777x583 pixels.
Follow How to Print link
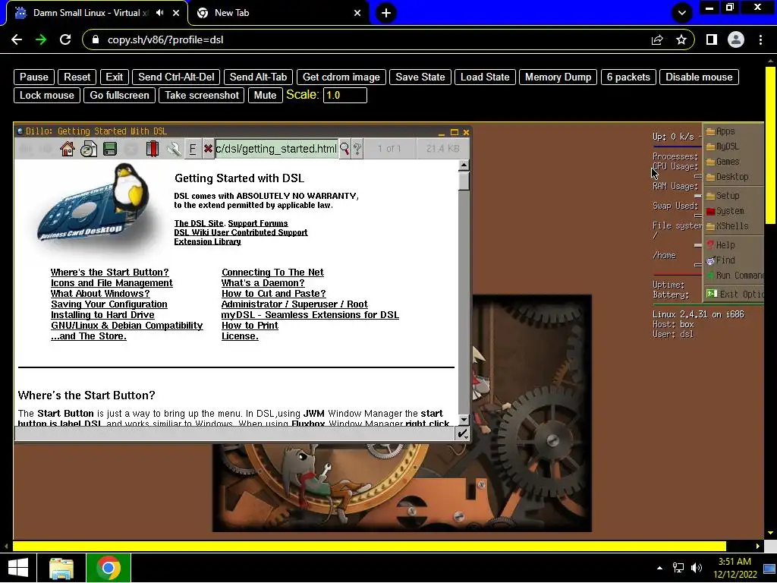point(250,326)
